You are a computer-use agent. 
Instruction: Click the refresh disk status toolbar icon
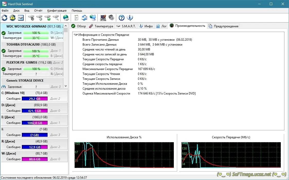coord(4,18)
